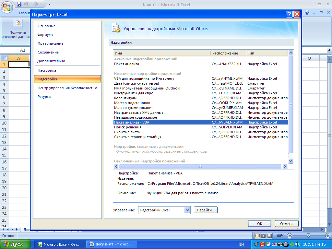Select Инструменты для евро add-in
Viewport: 332px width, 249px height.
200,93
